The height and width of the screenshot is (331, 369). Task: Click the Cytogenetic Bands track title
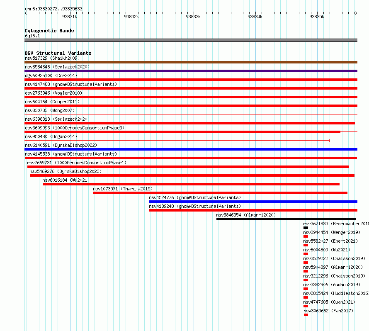[x=49, y=31]
